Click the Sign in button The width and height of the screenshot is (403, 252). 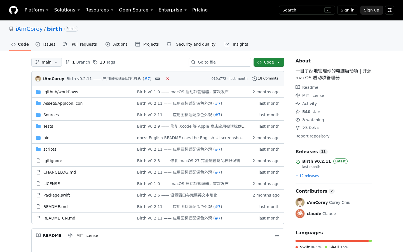pyautogui.click(x=348, y=10)
